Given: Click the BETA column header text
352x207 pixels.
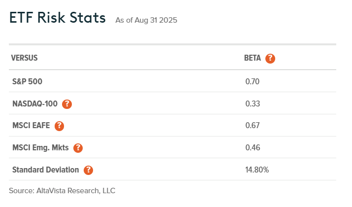Looking at the screenshot, I should click(x=253, y=58).
